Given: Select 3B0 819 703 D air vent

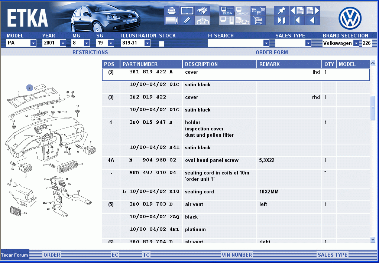Looking at the screenshot, I should [x=236, y=207].
